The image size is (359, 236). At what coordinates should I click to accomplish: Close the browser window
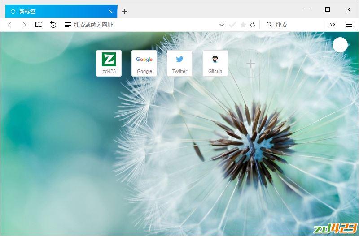coord(348,9)
